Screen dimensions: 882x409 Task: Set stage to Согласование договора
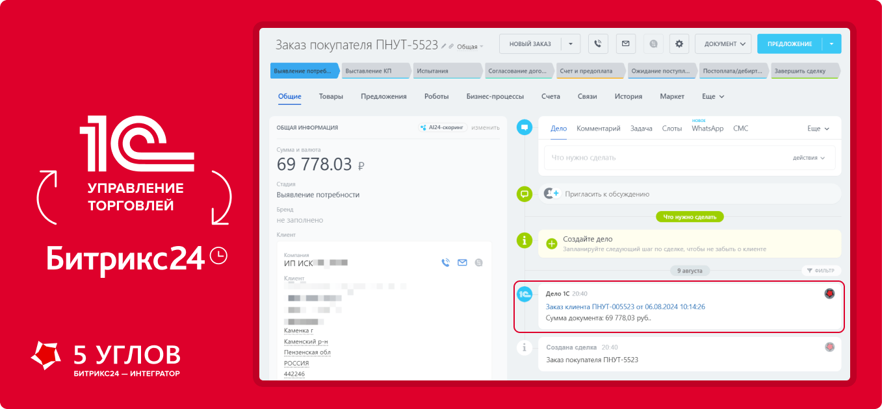[x=519, y=71]
